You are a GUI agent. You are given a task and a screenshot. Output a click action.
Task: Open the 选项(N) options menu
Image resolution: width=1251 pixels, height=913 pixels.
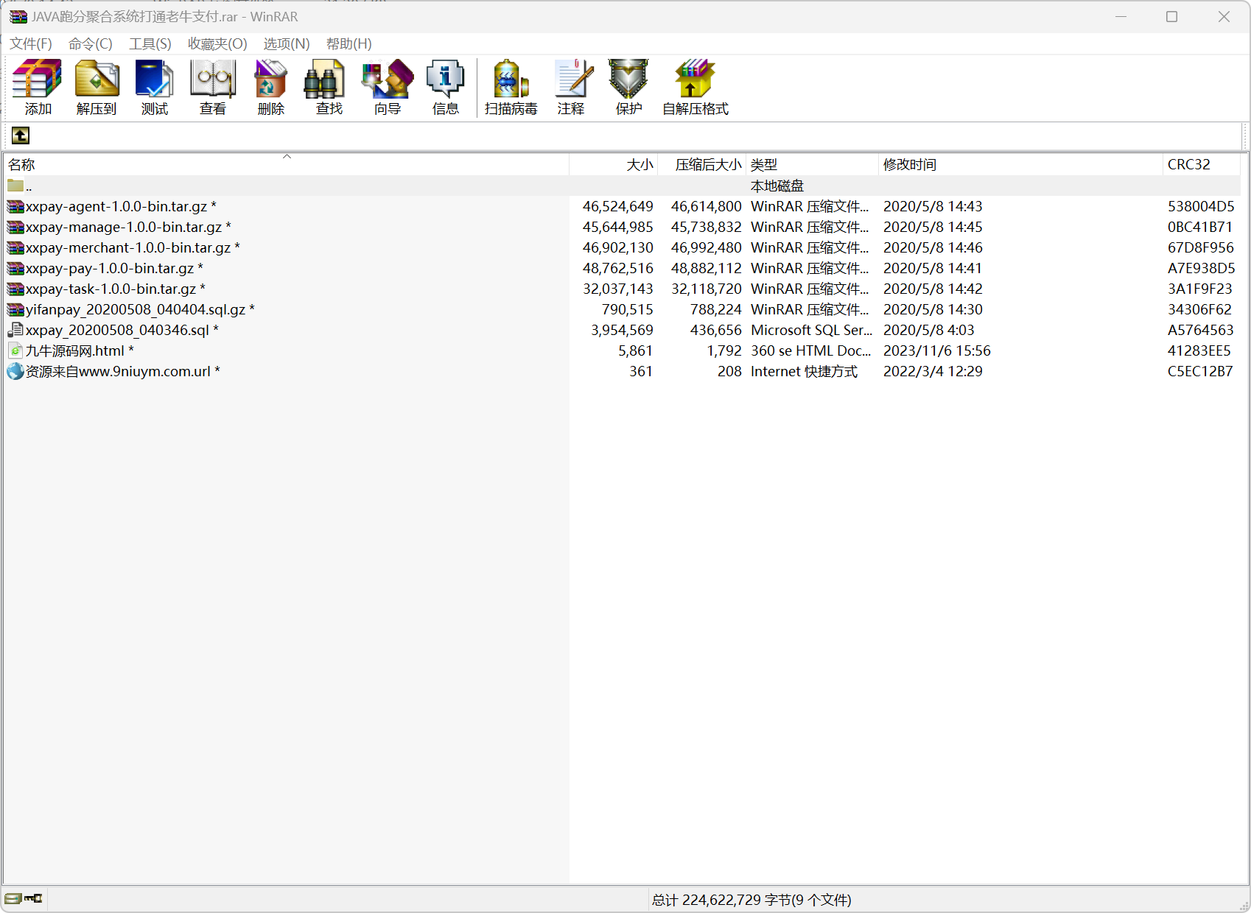[x=287, y=44]
